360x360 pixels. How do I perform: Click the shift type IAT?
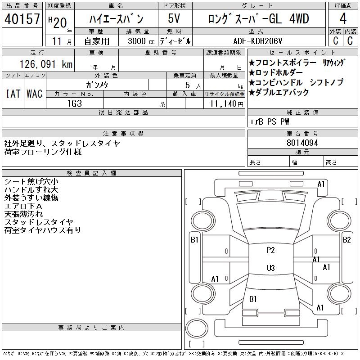13,94
